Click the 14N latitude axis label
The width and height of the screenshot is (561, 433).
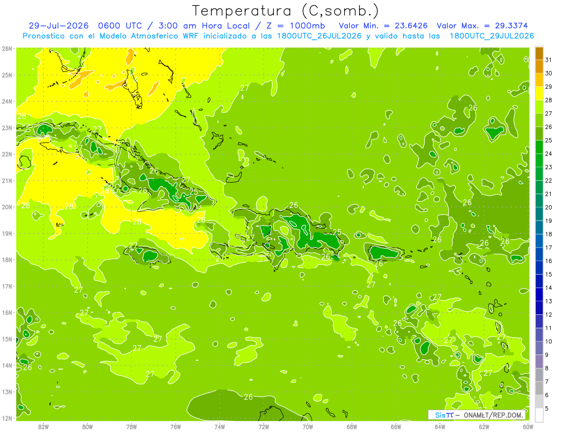(x=7, y=365)
